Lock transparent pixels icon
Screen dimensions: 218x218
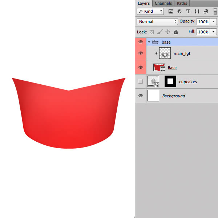coord(152,32)
